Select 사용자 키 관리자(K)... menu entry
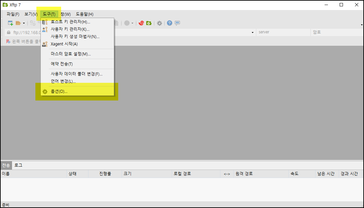Screen dimensions: 364x208 pyautogui.click(x=77, y=29)
